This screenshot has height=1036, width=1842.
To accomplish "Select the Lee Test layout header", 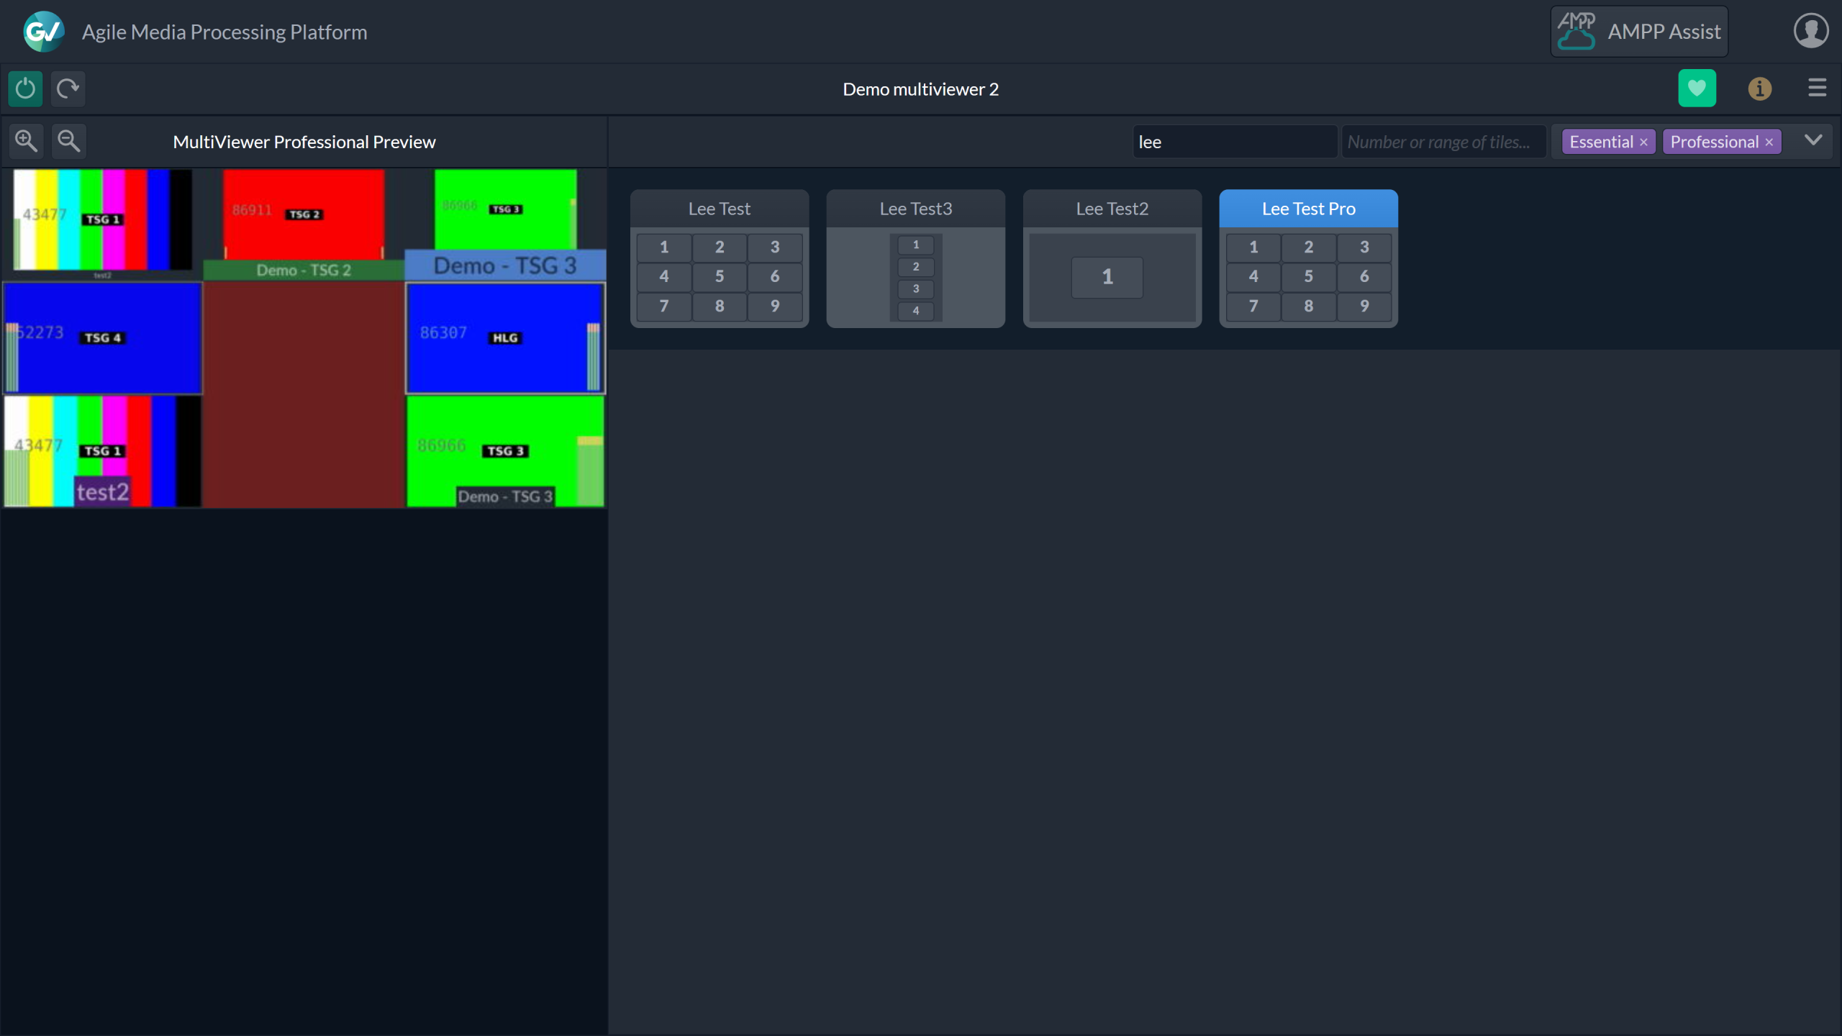I will (x=720, y=209).
